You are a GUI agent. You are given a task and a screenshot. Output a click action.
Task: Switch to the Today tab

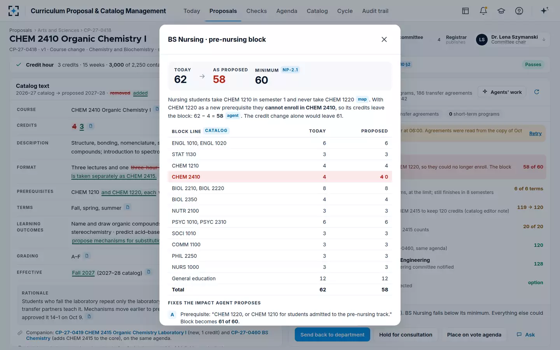pyautogui.click(x=192, y=11)
